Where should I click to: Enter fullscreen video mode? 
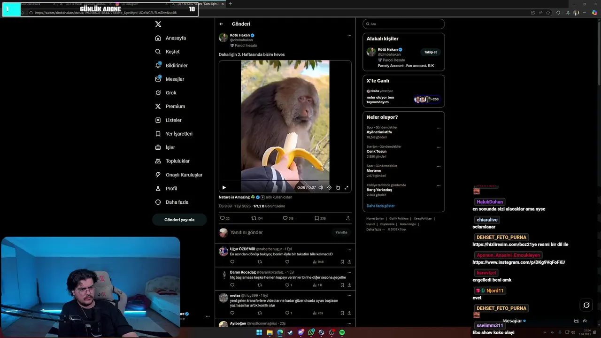(346, 187)
